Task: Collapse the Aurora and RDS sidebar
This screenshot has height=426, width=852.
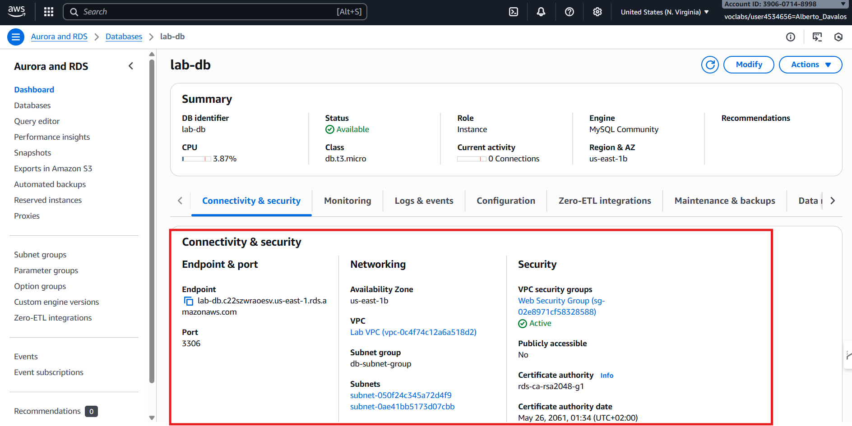Action: point(131,66)
